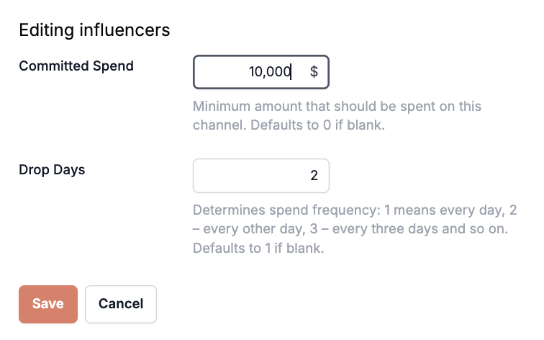Image resolution: width=544 pixels, height=340 pixels.
Task: Select the Drop Days label
Action: [52, 170]
